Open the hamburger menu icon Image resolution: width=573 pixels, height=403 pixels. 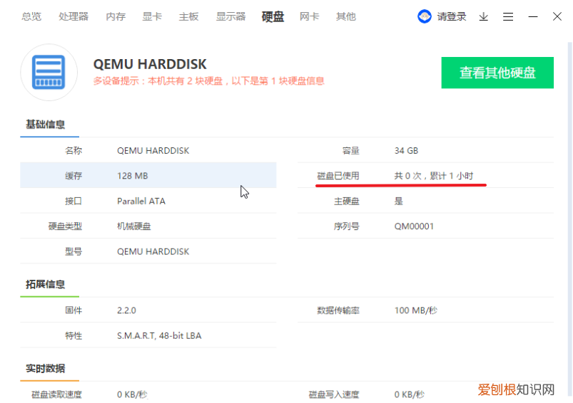coord(508,16)
